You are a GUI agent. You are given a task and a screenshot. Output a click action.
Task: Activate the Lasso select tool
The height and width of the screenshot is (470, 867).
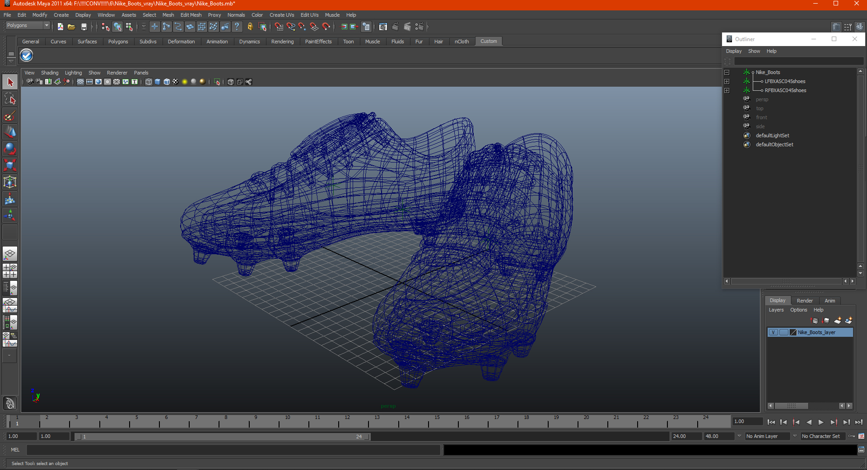10,99
